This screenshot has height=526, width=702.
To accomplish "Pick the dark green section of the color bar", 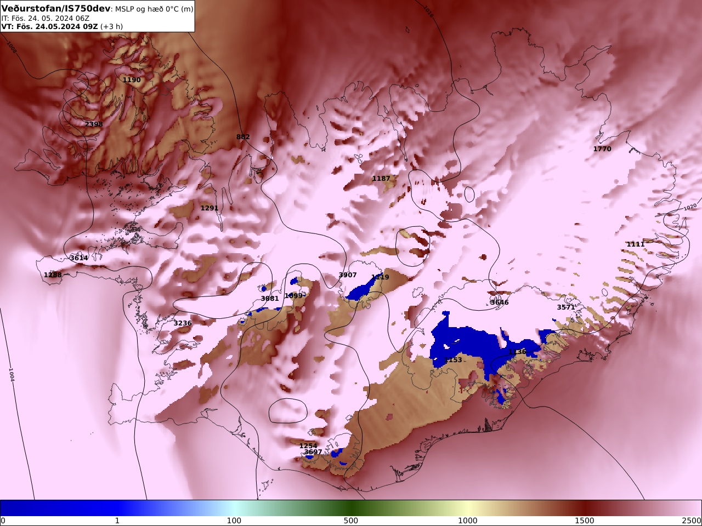I will [x=351, y=508].
